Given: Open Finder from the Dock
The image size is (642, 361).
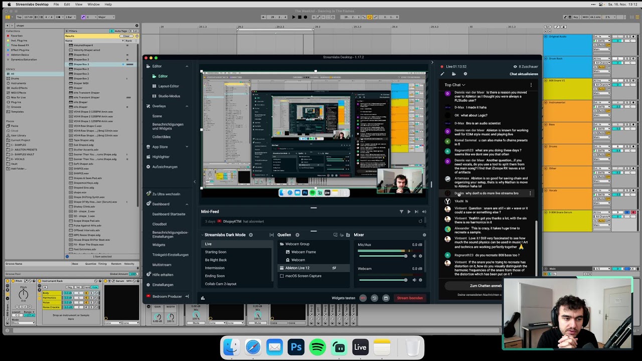Looking at the screenshot, I should [231, 347].
